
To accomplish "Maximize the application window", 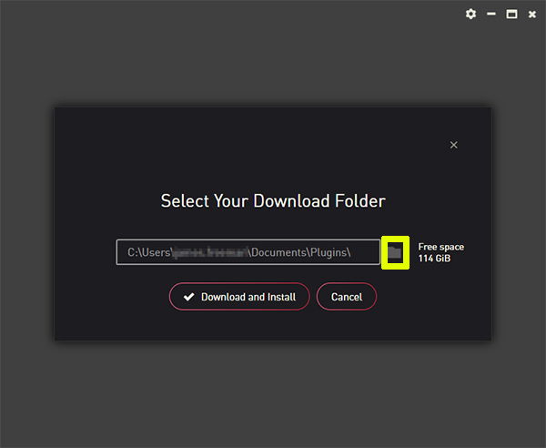I will [x=511, y=14].
